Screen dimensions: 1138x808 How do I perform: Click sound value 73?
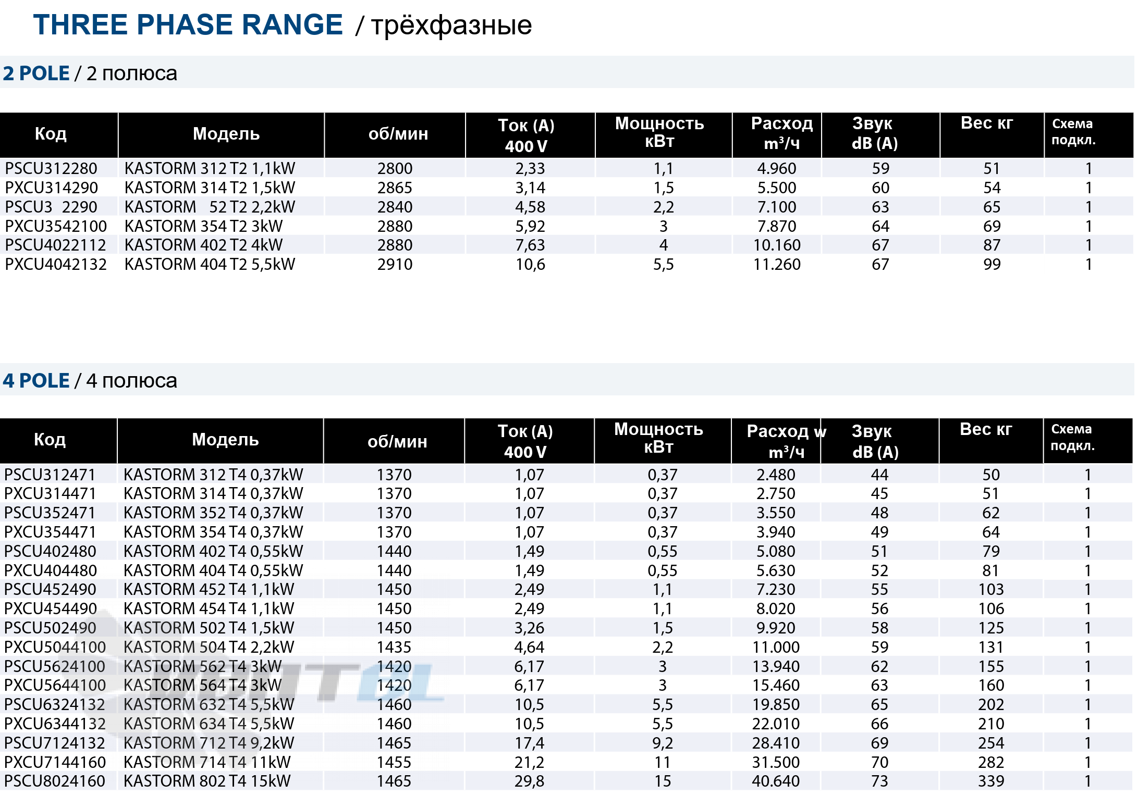pyautogui.click(x=879, y=781)
